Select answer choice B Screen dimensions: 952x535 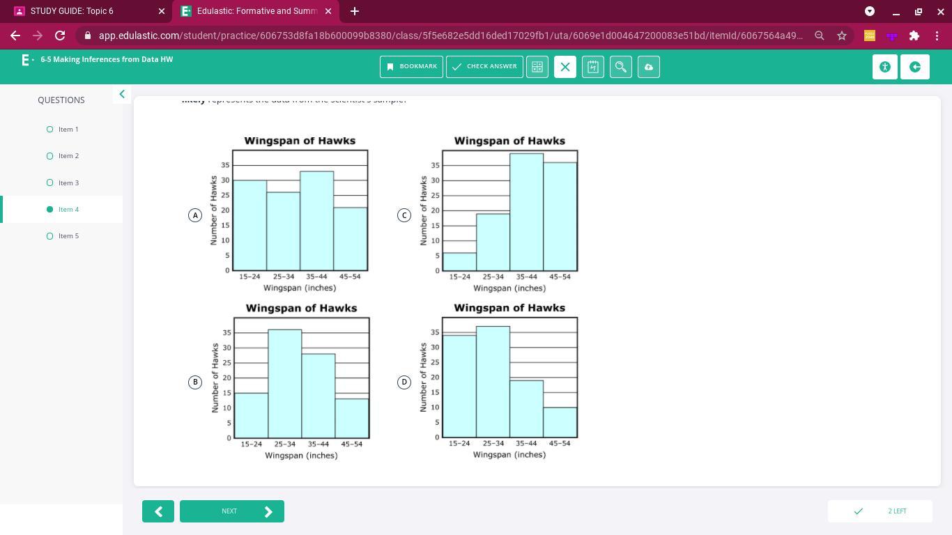click(195, 382)
